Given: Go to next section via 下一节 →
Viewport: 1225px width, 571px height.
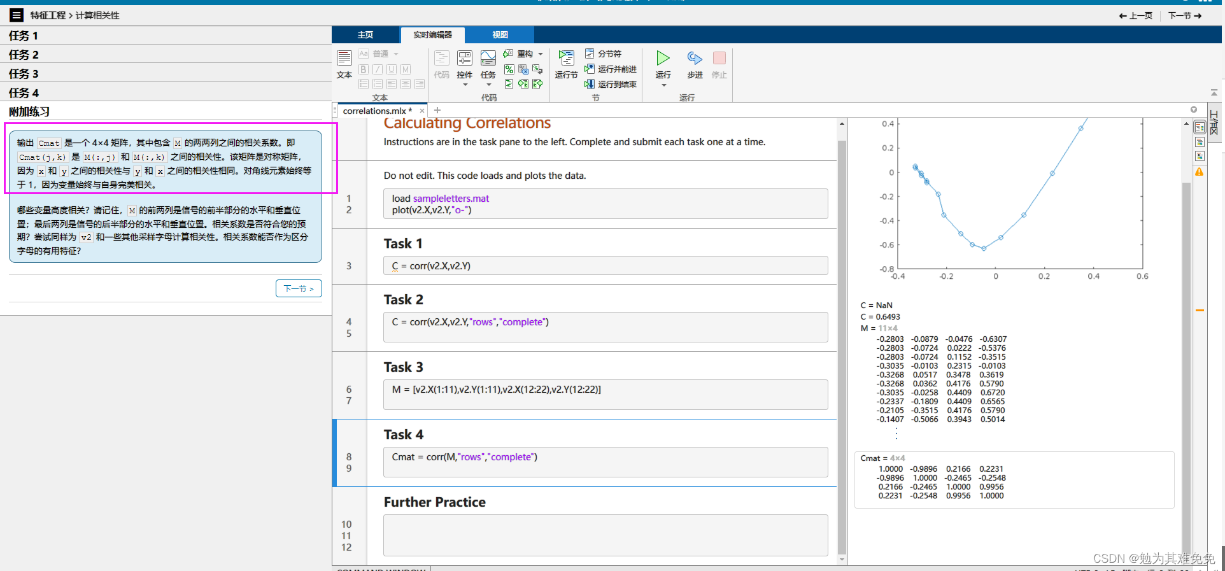Looking at the screenshot, I should (1185, 15).
